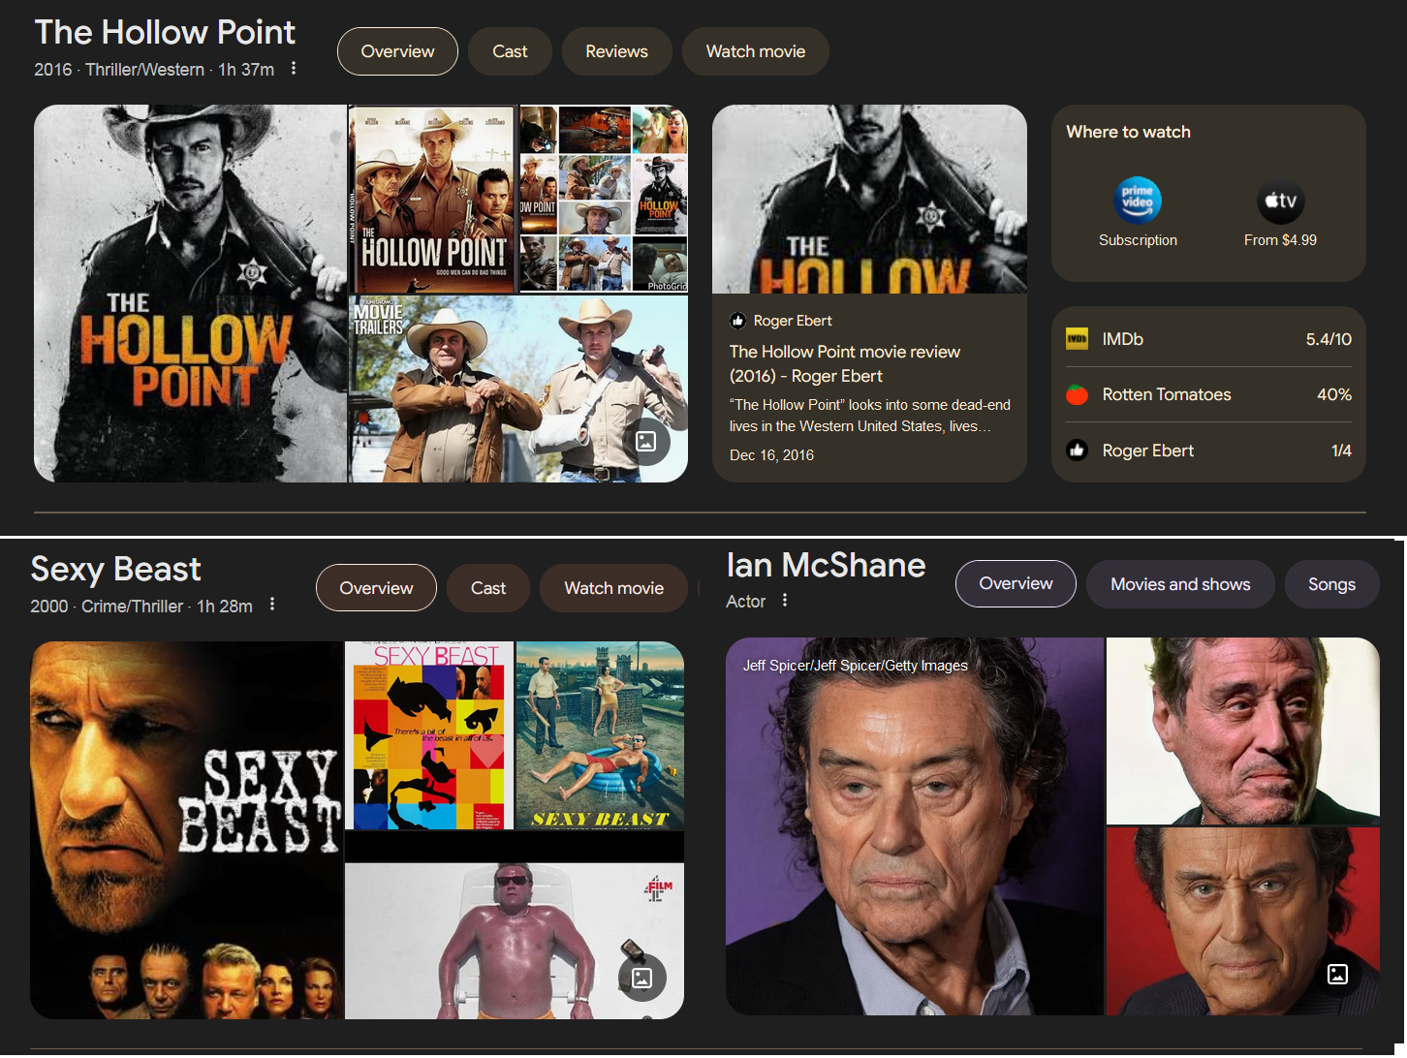The image size is (1407, 1058).
Task: Open the large black-and-white Hollow Point poster
Action: click(190, 294)
